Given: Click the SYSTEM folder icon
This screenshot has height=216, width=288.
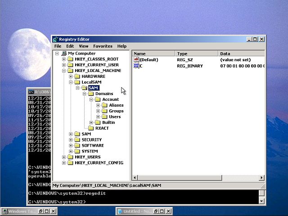Looking at the screenshot, I should coord(77,151).
